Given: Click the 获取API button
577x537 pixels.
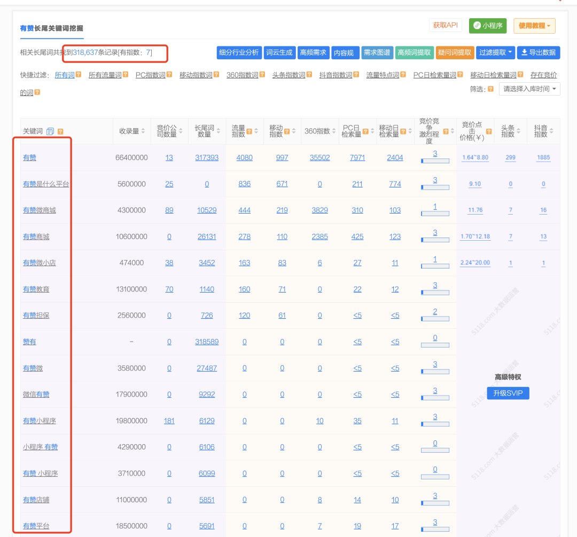Looking at the screenshot, I should (445, 26).
